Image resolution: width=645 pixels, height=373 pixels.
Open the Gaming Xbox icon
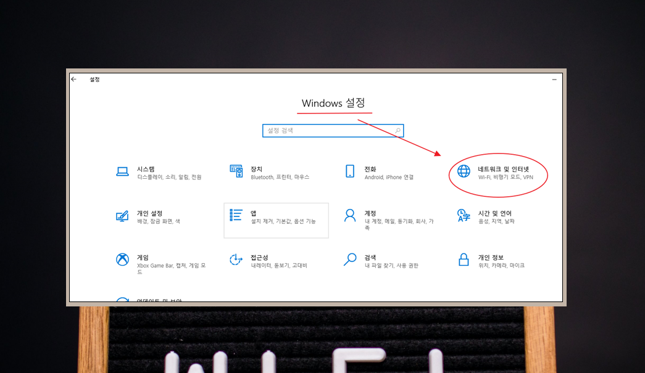click(122, 260)
